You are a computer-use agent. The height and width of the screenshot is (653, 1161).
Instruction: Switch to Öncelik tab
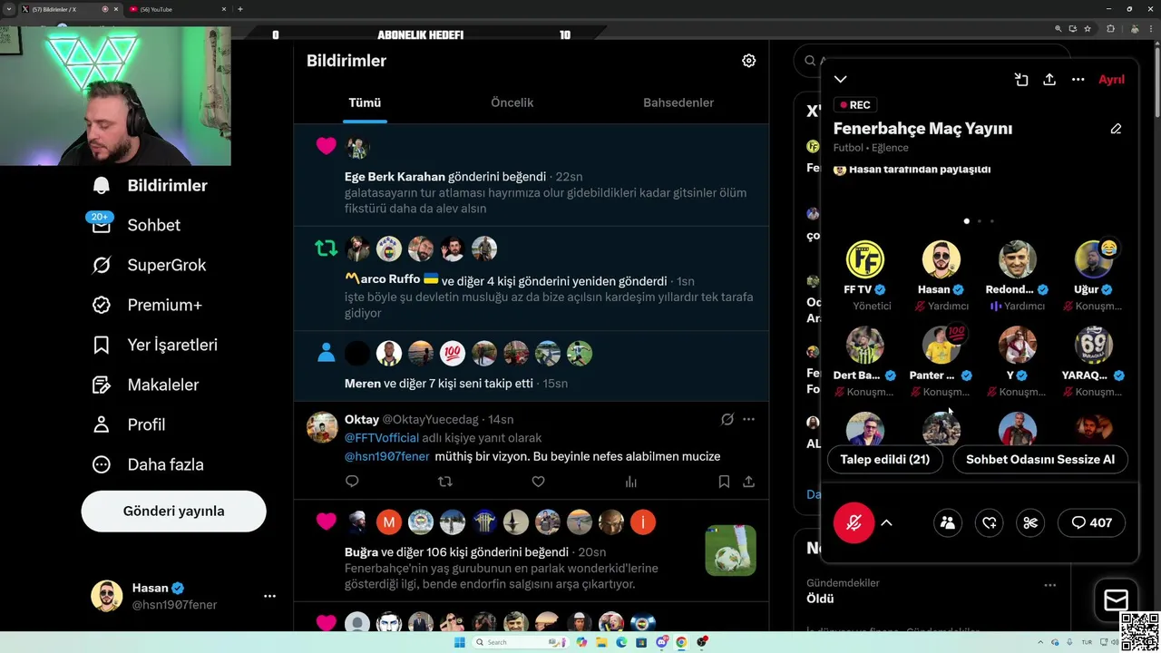point(512,102)
